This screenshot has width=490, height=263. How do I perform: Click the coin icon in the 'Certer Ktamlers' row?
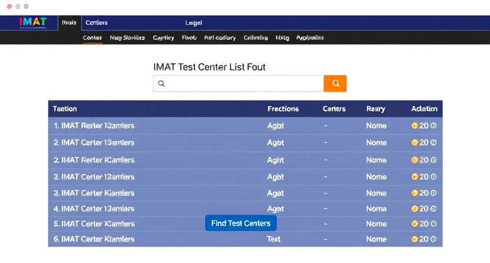tap(415, 239)
